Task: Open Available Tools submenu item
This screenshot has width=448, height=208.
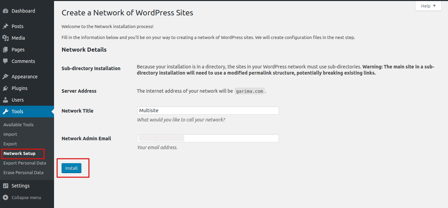Action: click(x=18, y=125)
